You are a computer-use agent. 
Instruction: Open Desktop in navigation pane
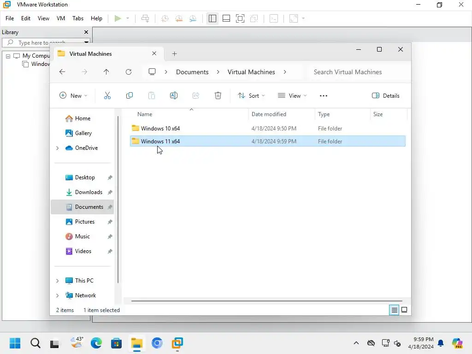80,177
